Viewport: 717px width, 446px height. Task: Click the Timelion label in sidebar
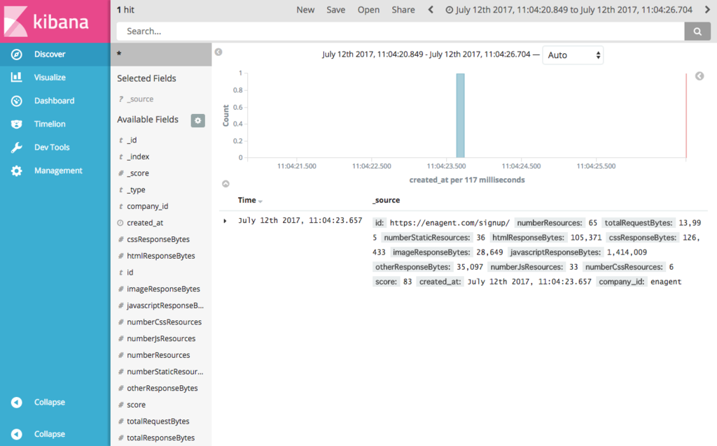(50, 124)
